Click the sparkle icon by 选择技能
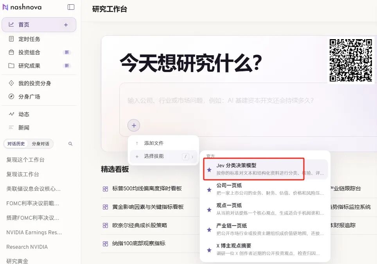 tap(137, 157)
